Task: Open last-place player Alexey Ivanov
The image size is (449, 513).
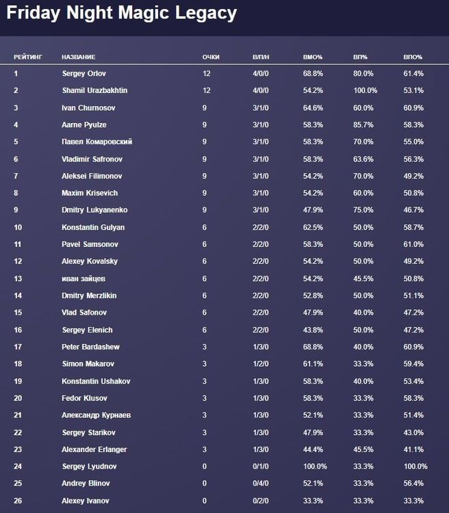Action: coord(85,501)
